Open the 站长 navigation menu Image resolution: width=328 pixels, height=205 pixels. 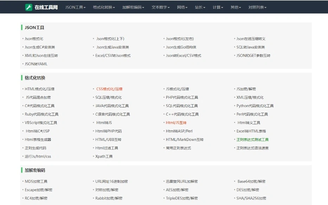200,7
